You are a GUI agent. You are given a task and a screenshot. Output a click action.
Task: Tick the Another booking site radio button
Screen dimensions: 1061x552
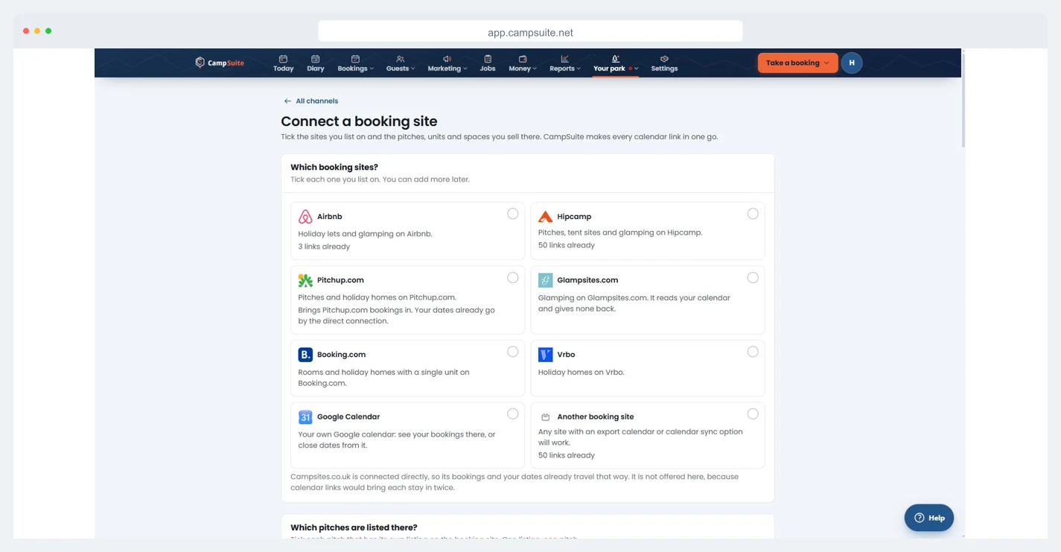coord(753,414)
